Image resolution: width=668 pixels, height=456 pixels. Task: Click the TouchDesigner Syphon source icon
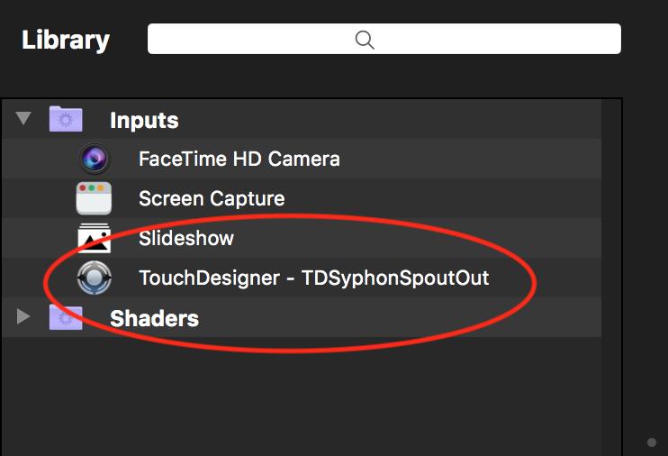pos(94,278)
